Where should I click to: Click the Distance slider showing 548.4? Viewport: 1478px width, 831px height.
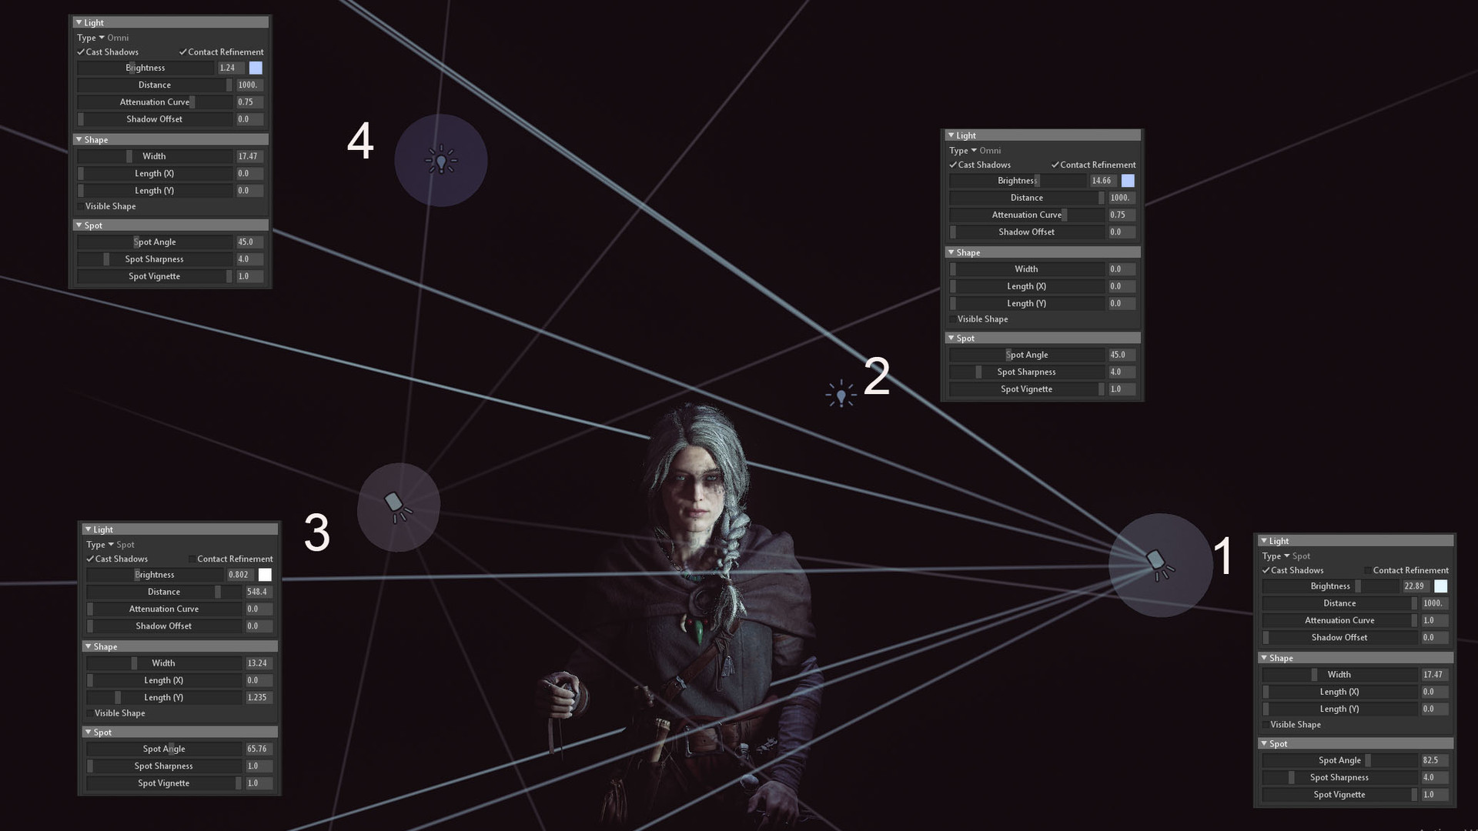coord(164,592)
